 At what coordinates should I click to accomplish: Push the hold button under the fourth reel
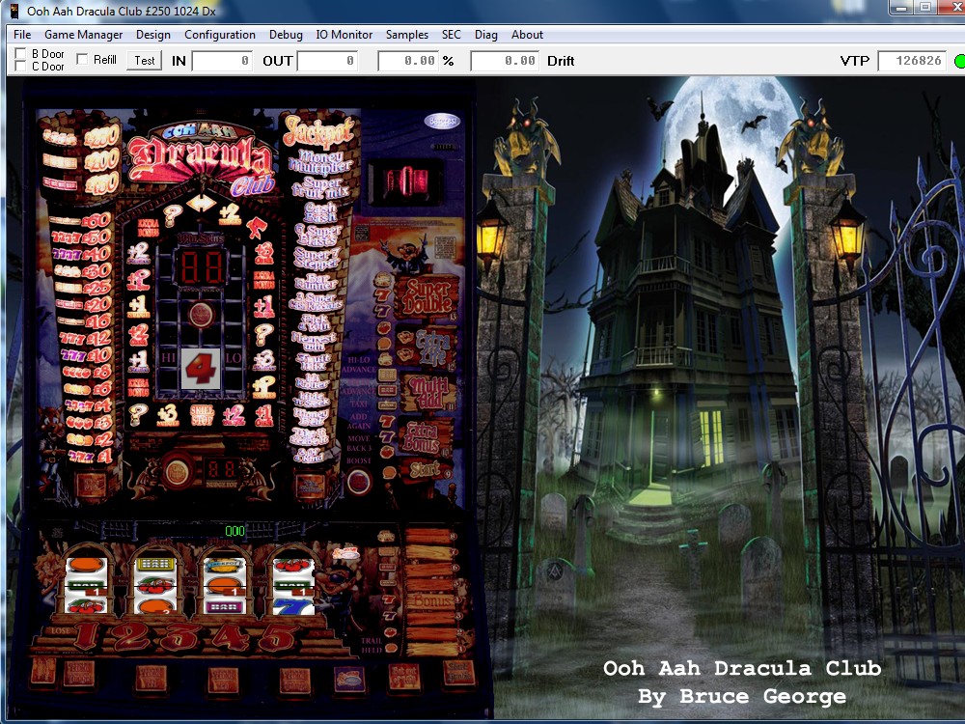294,681
